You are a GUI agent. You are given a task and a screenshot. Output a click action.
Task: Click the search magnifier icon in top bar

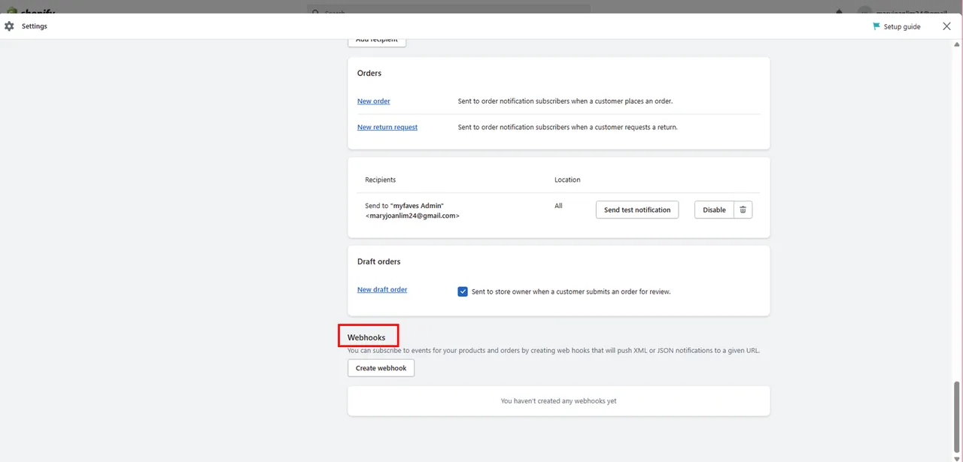(316, 11)
